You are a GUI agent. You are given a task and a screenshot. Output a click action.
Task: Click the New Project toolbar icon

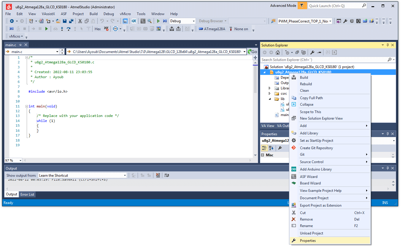pos(31,21)
